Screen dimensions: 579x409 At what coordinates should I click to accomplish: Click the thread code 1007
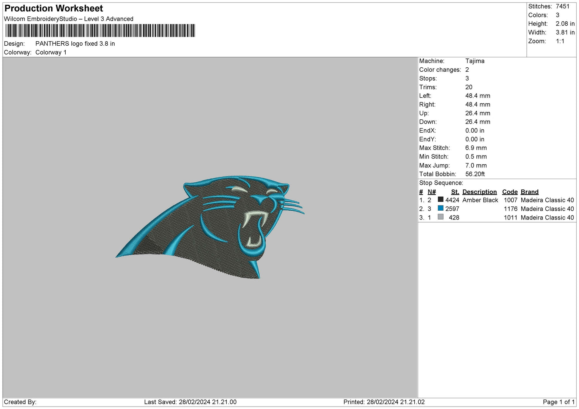point(510,200)
